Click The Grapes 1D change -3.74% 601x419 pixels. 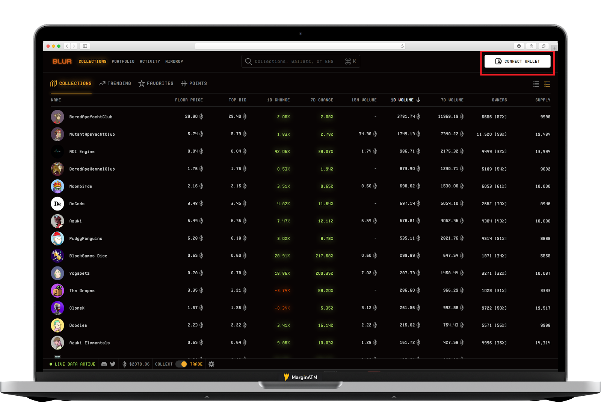282,290
